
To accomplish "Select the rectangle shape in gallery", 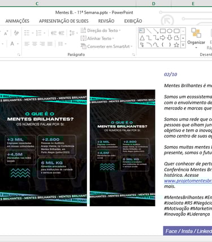I will coord(163,31).
